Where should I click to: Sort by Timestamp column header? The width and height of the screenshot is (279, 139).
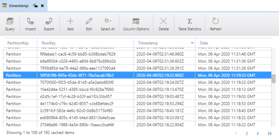click(x=164, y=43)
